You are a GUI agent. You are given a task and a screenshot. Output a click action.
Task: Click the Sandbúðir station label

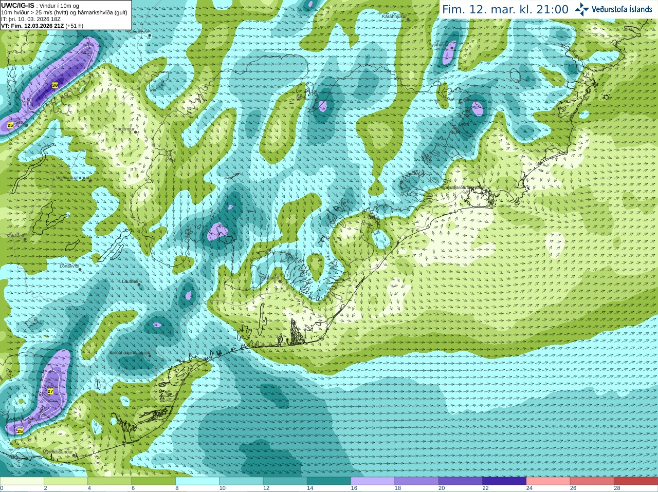coord(138,32)
